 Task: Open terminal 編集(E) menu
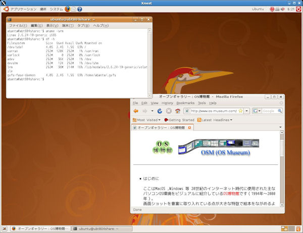point(37,25)
